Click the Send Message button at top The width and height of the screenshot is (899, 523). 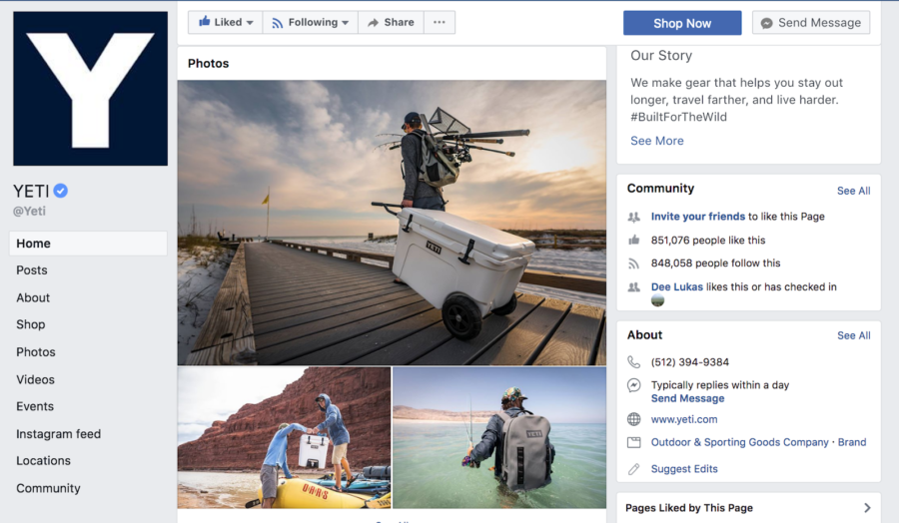tap(811, 23)
